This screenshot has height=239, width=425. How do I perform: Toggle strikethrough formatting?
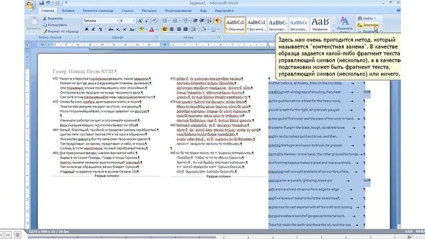pyautogui.click(x=111, y=29)
